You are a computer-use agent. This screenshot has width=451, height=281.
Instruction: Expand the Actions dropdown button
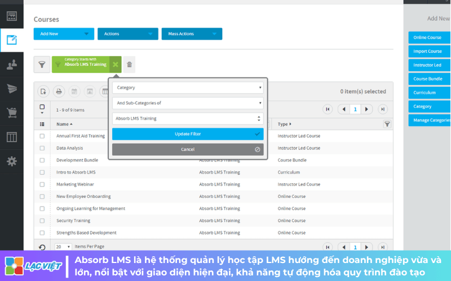click(x=128, y=34)
